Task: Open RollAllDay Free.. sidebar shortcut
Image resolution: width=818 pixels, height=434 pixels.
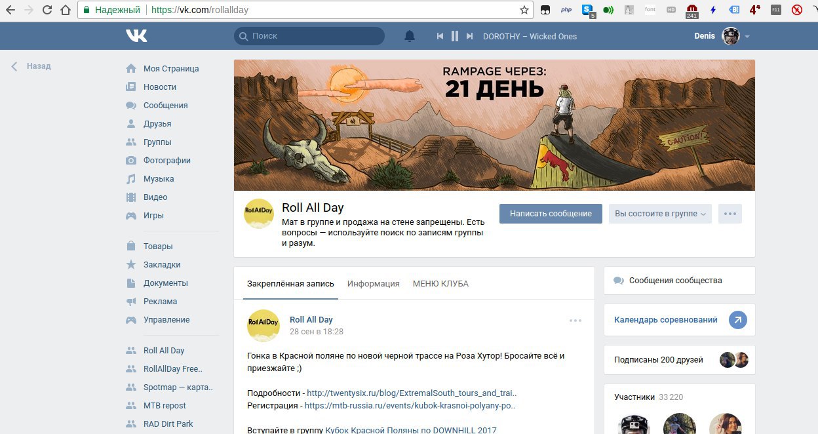Action: coord(173,369)
